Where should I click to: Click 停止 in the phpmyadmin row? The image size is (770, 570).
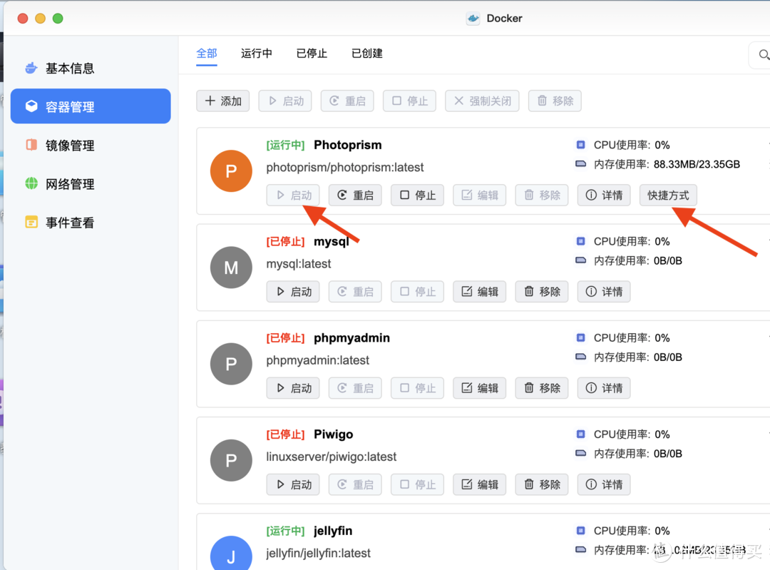tap(417, 387)
